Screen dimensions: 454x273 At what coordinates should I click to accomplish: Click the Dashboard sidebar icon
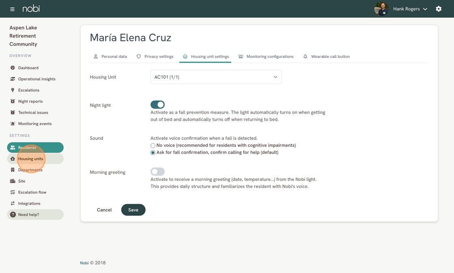click(13, 68)
